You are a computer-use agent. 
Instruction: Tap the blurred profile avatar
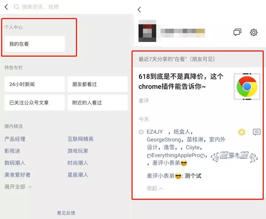147,31
